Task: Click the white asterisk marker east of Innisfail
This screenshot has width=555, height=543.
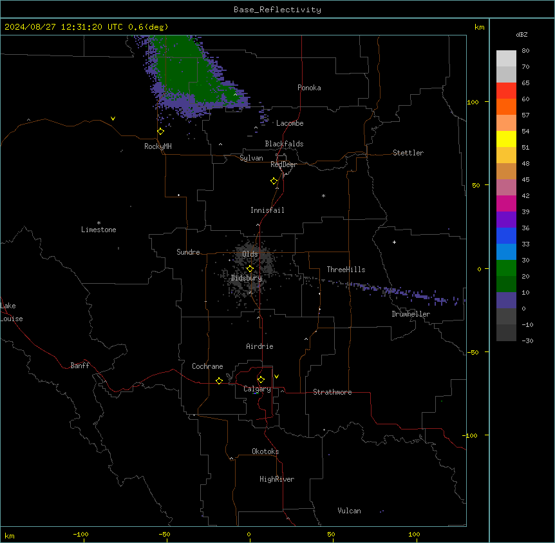Action: tap(323, 195)
